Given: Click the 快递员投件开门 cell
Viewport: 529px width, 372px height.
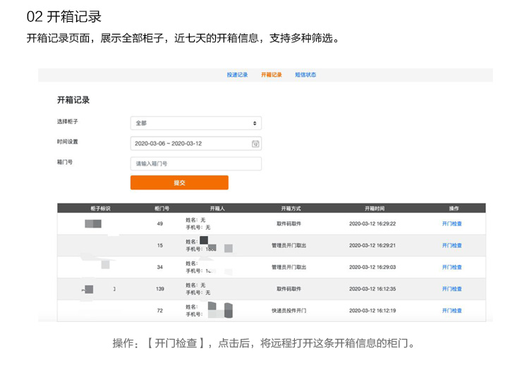Looking at the screenshot, I should (291, 311).
